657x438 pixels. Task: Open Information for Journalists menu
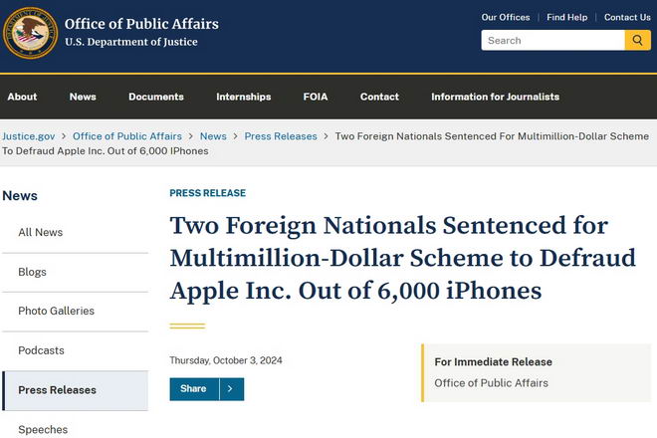[x=496, y=97]
